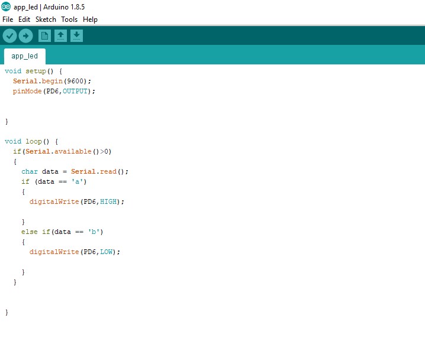
Task: Create a new sketch with New icon
Action: coord(45,35)
